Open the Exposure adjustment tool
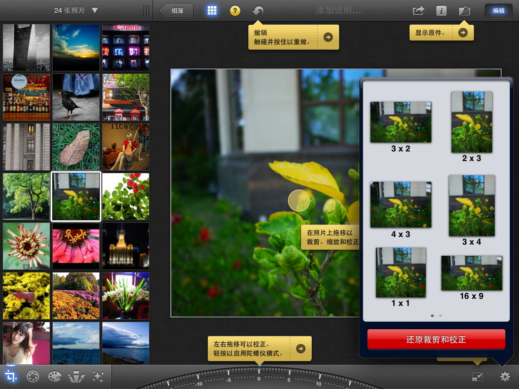519x389 pixels. point(32,376)
